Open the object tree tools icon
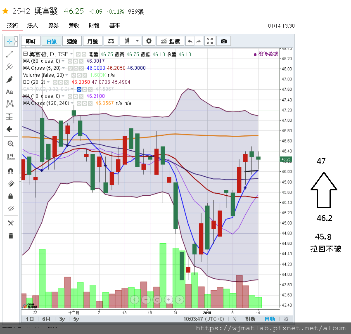Screen dimensions: 351x334 coord(10,223)
